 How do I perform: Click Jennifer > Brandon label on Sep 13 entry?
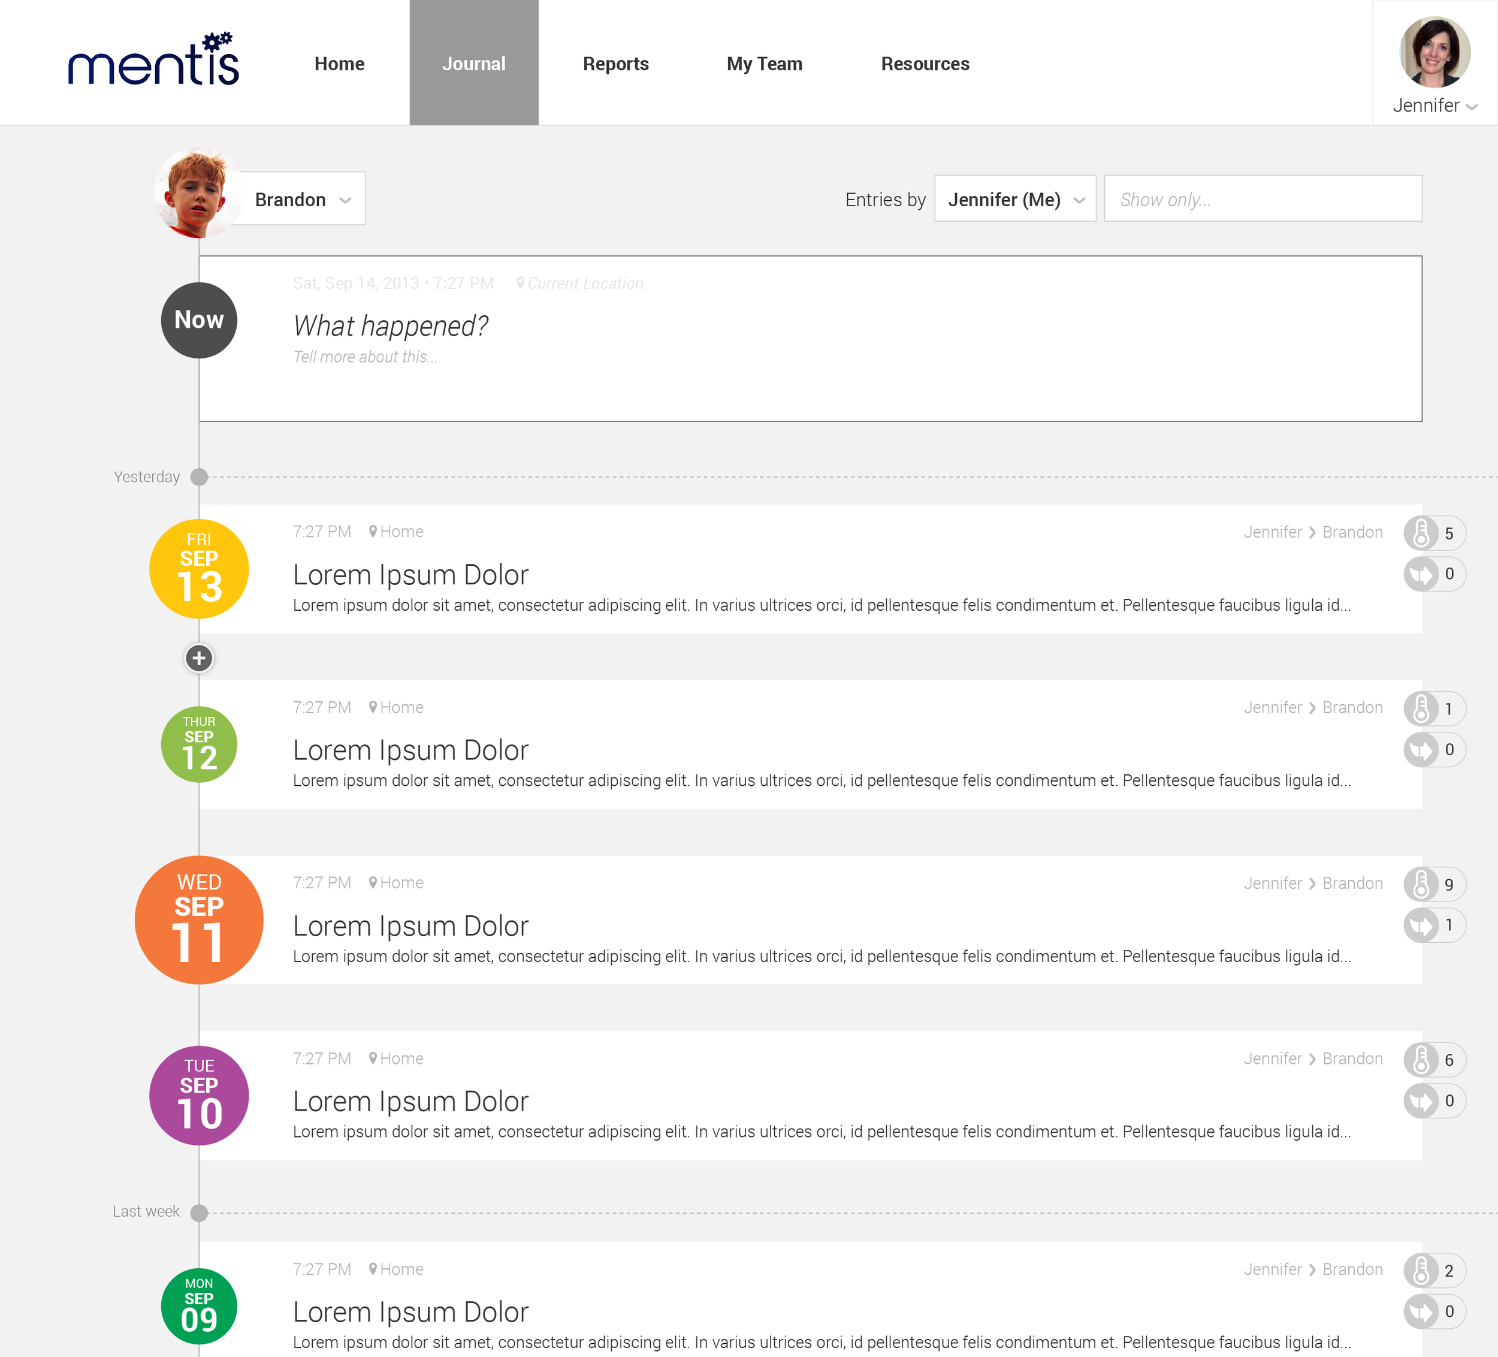[1313, 532]
